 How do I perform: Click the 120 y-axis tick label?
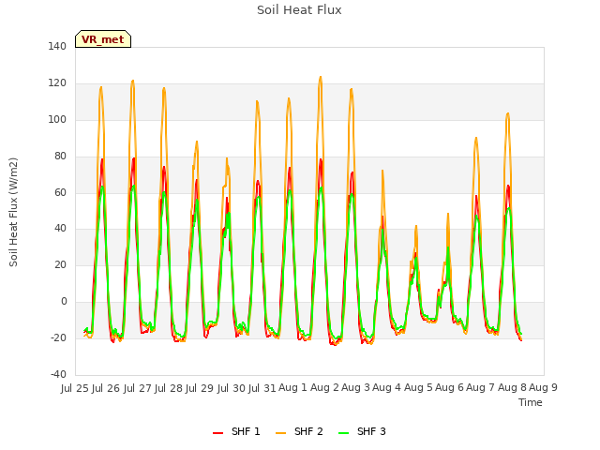click(57, 83)
